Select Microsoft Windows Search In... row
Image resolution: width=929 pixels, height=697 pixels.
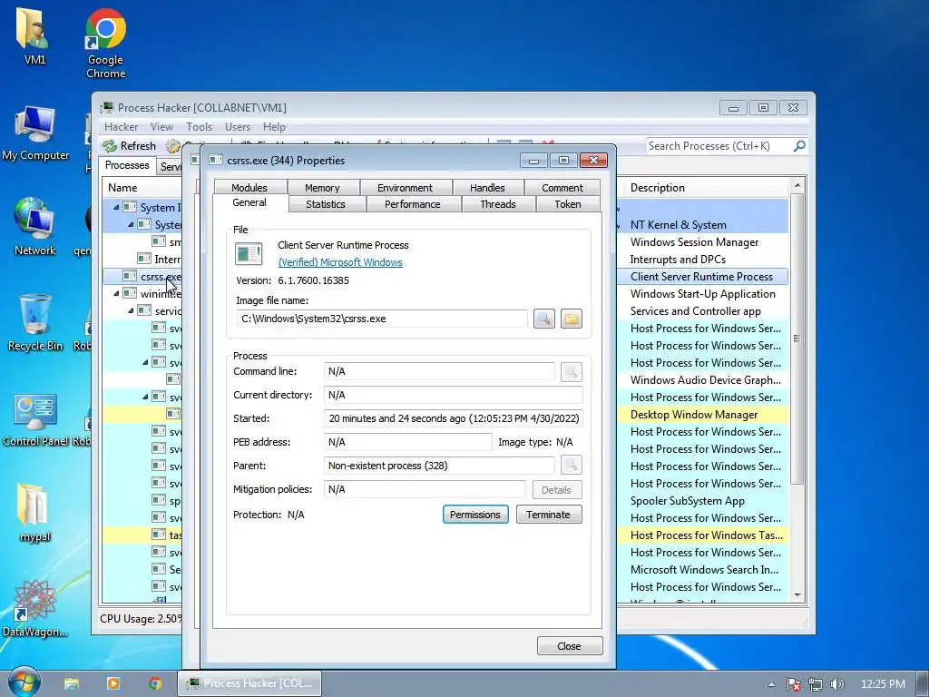[x=704, y=570]
